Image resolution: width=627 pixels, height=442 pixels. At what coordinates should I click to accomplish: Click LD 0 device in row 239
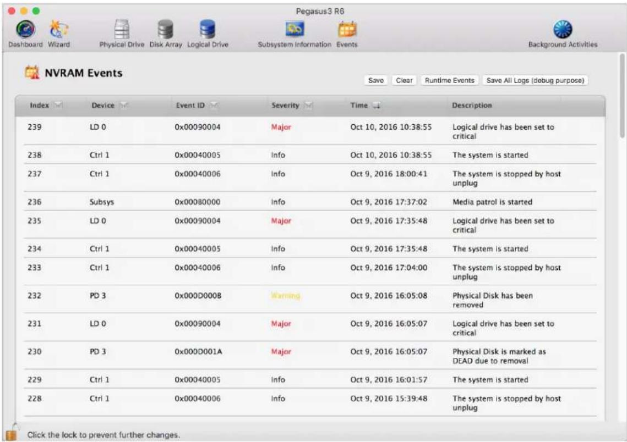[97, 127]
